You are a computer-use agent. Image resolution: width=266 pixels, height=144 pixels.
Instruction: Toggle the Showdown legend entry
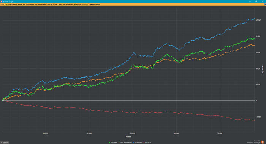[138, 142]
